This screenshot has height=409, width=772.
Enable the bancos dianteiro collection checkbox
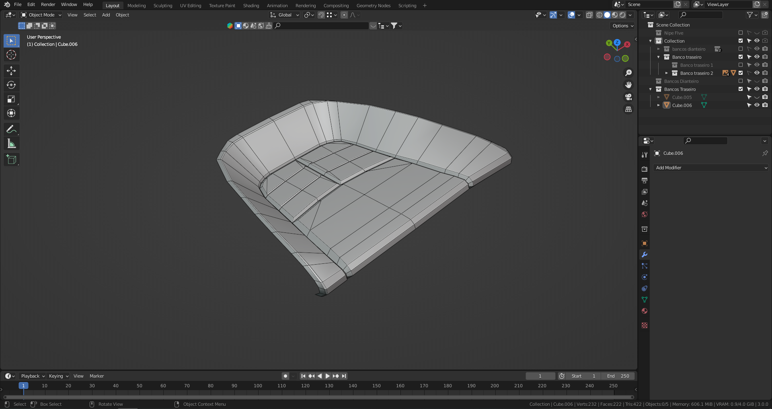(741, 49)
